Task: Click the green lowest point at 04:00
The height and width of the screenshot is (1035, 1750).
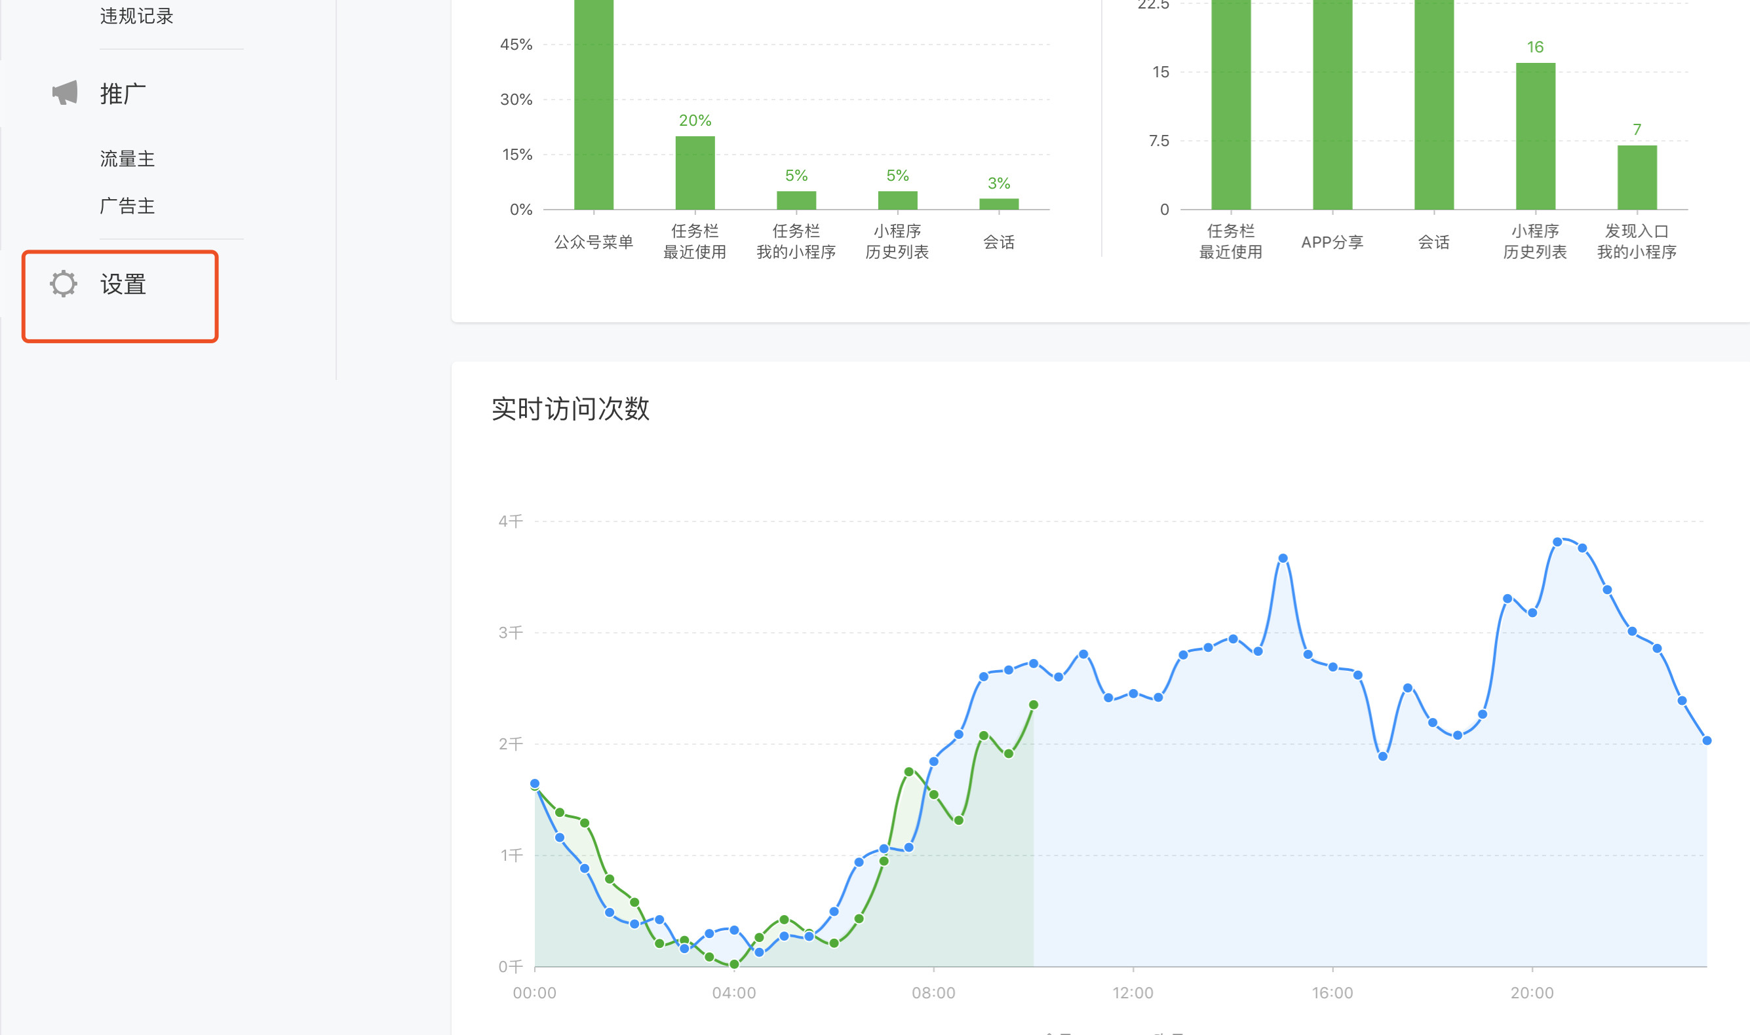Action: [734, 964]
